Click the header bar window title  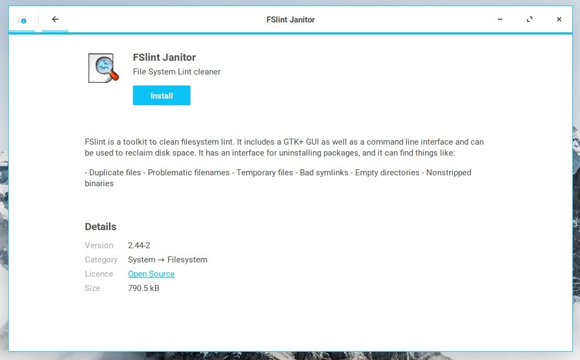291,20
